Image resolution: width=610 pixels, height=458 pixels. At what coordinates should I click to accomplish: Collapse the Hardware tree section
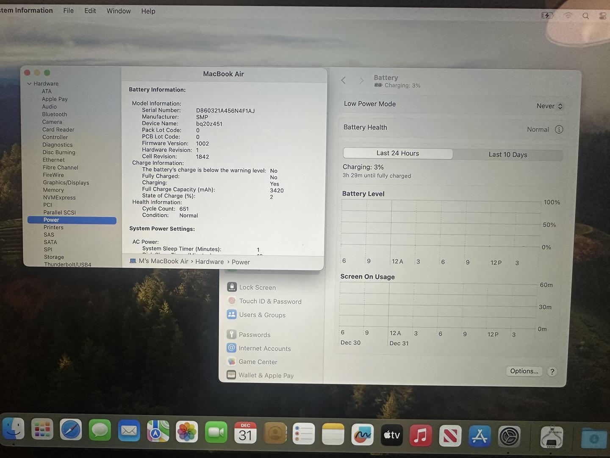pyautogui.click(x=29, y=84)
